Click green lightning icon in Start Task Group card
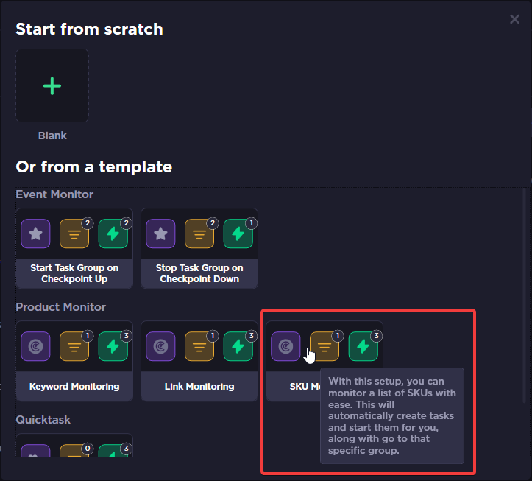This screenshot has width=532, height=481. coord(113,234)
